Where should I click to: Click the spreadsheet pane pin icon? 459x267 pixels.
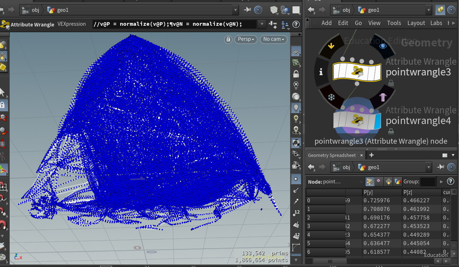click(441, 167)
